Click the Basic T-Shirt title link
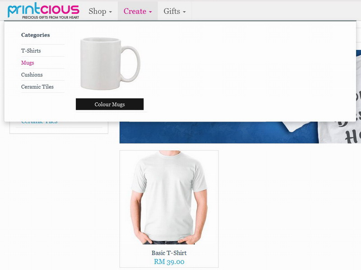The width and height of the screenshot is (361, 270). [169, 253]
